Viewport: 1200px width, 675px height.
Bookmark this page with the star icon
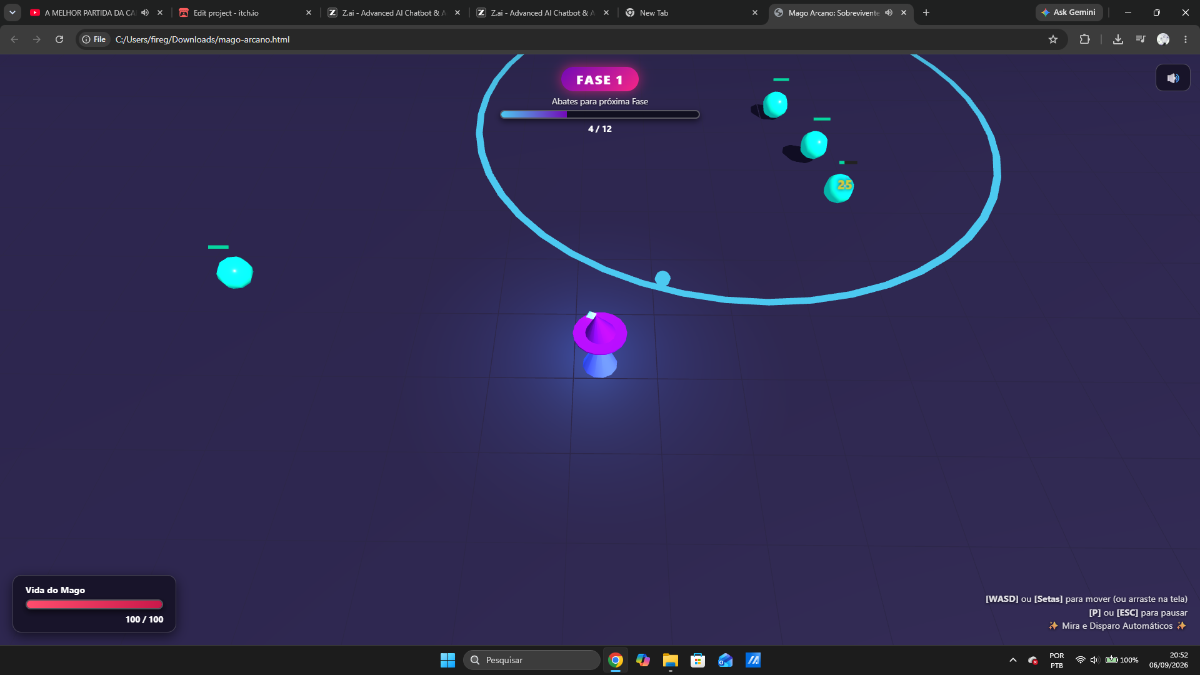click(x=1053, y=39)
